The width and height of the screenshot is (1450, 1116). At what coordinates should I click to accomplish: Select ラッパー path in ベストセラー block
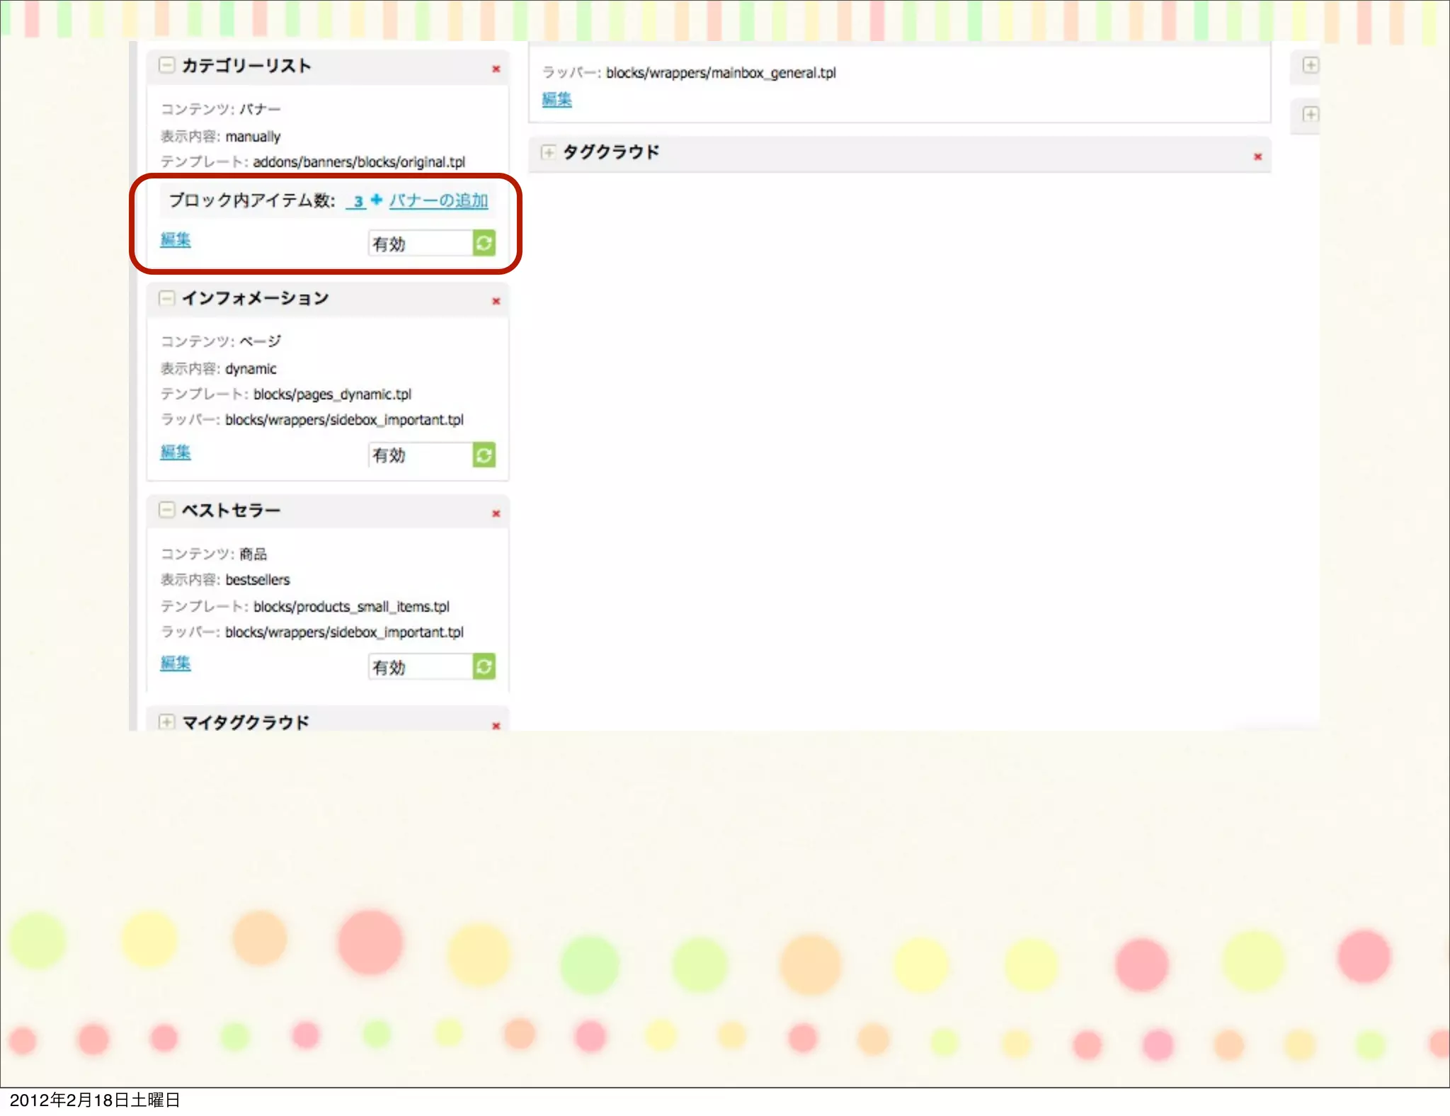345,632
